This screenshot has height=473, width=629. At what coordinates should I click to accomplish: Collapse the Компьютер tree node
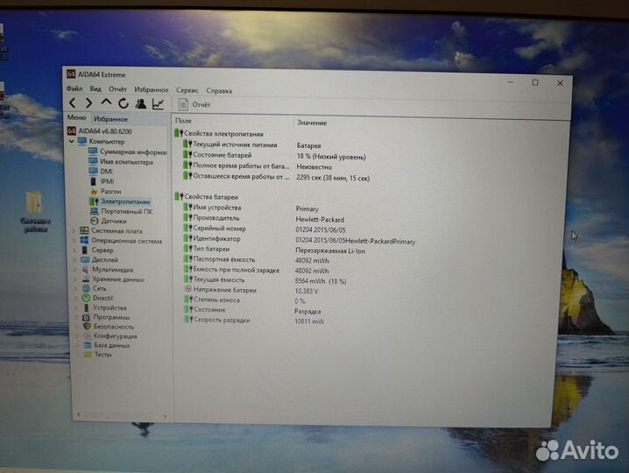[x=72, y=141]
